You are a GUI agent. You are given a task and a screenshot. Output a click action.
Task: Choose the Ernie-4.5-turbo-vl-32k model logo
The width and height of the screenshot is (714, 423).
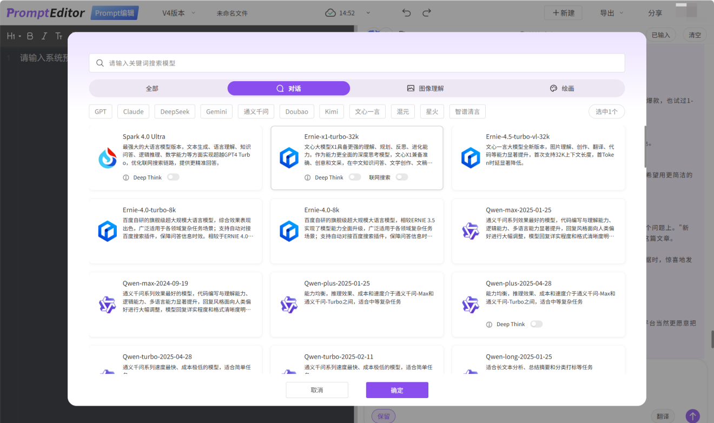click(x=471, y=158)
